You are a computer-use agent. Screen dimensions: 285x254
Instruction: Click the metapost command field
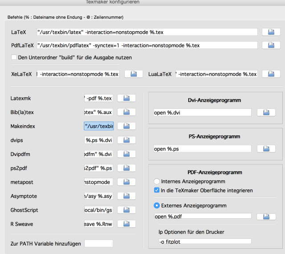pyautogui.click(x=98, y=182)
